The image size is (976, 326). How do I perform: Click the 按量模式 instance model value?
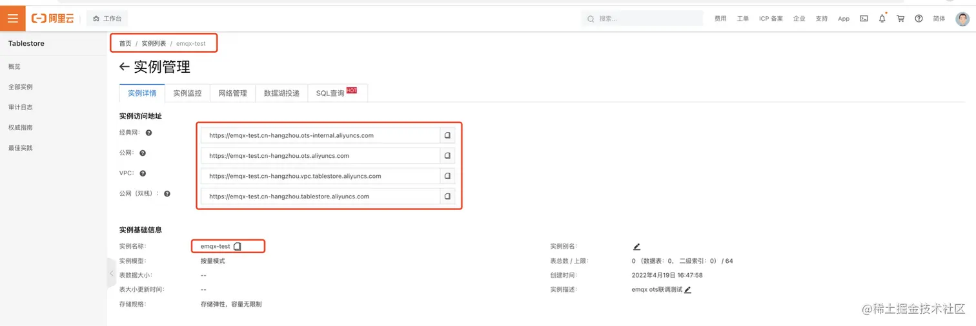point(213,261)
